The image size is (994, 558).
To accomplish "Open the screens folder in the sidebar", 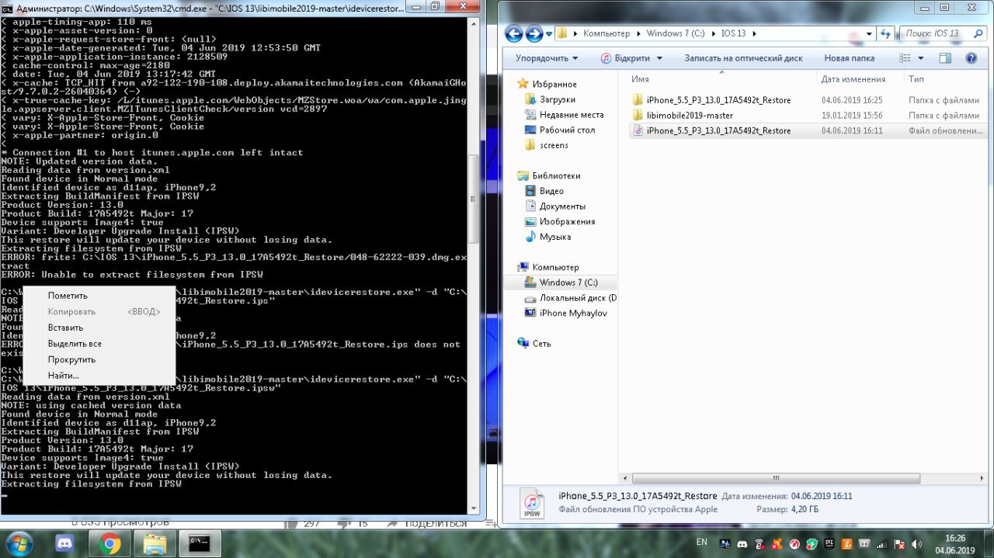I will (x=554, y=145).
